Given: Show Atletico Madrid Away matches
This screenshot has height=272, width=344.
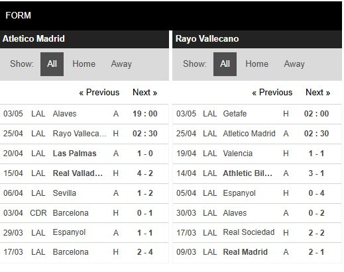Looking at the screenshot, I should (121, 64).
